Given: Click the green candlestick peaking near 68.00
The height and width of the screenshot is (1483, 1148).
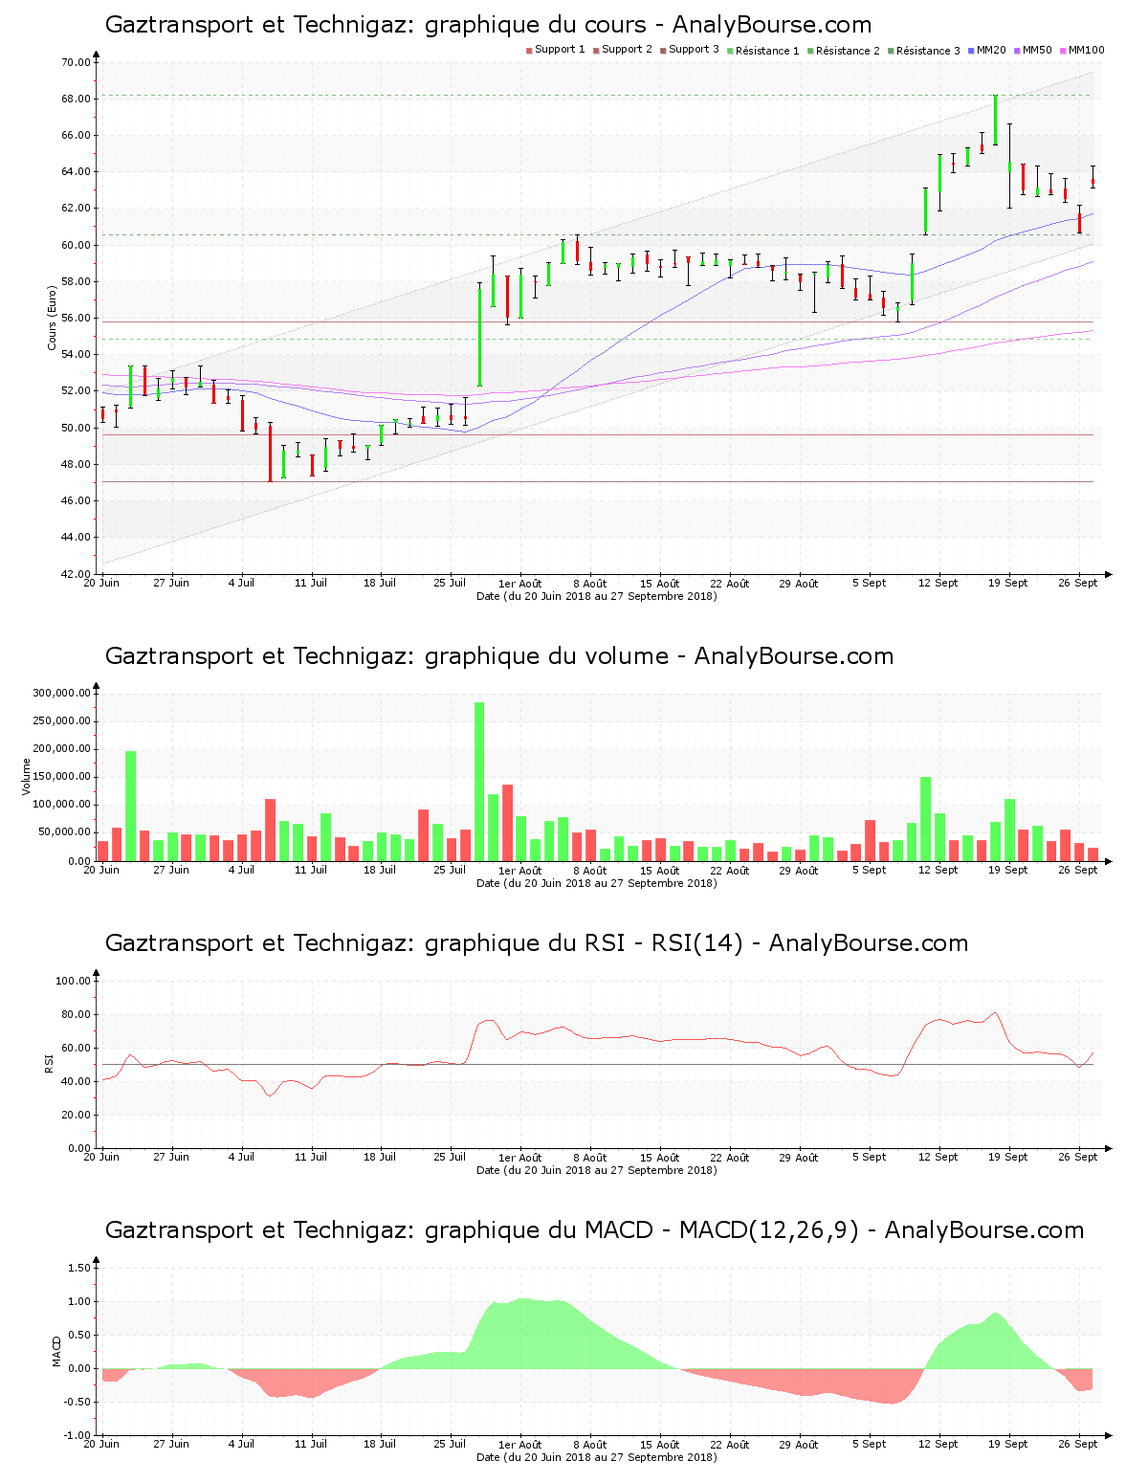Looking at the screenshot, I should [995, 120].
